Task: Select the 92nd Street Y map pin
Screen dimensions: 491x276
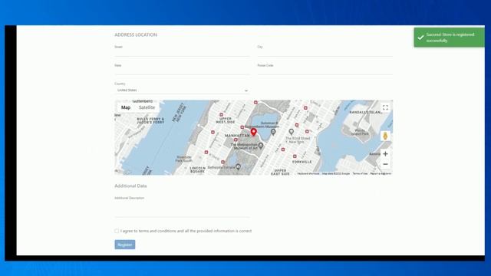Action: tap(292, 132)
